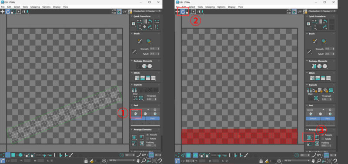Click the Freeform mode tool in left toolbar

point(19,11)
